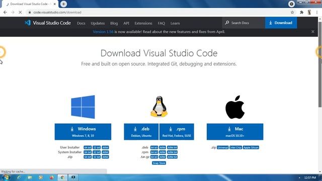Dismiss the version announcement banner
322x181 pixels.
313,32
